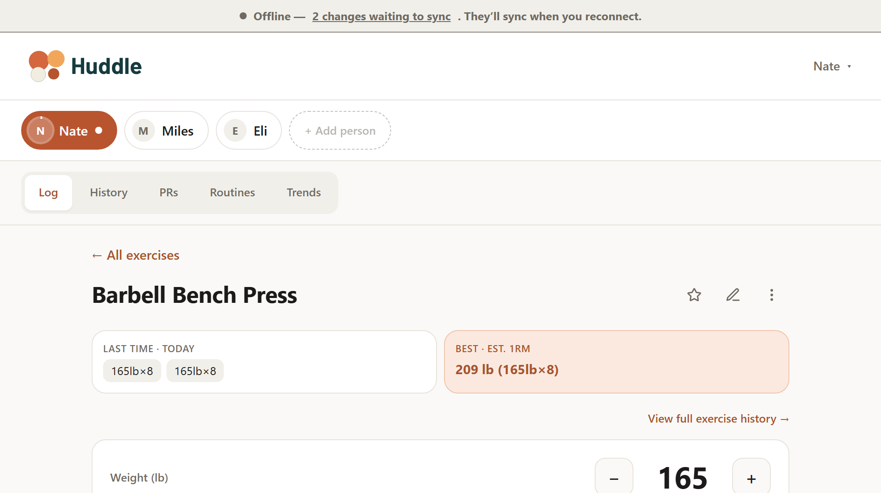This screenshot has width=881, height=493.
Task: Go back to All exercises
Action: (136, 255)
